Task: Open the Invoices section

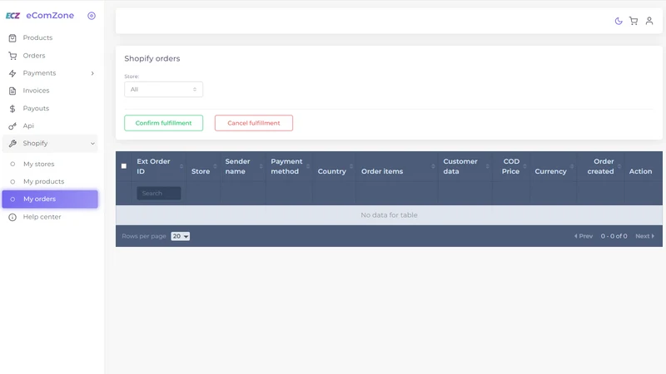Action: [36, 91]
